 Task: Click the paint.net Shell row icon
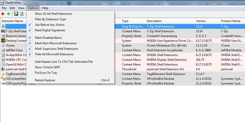pos(3,69)
